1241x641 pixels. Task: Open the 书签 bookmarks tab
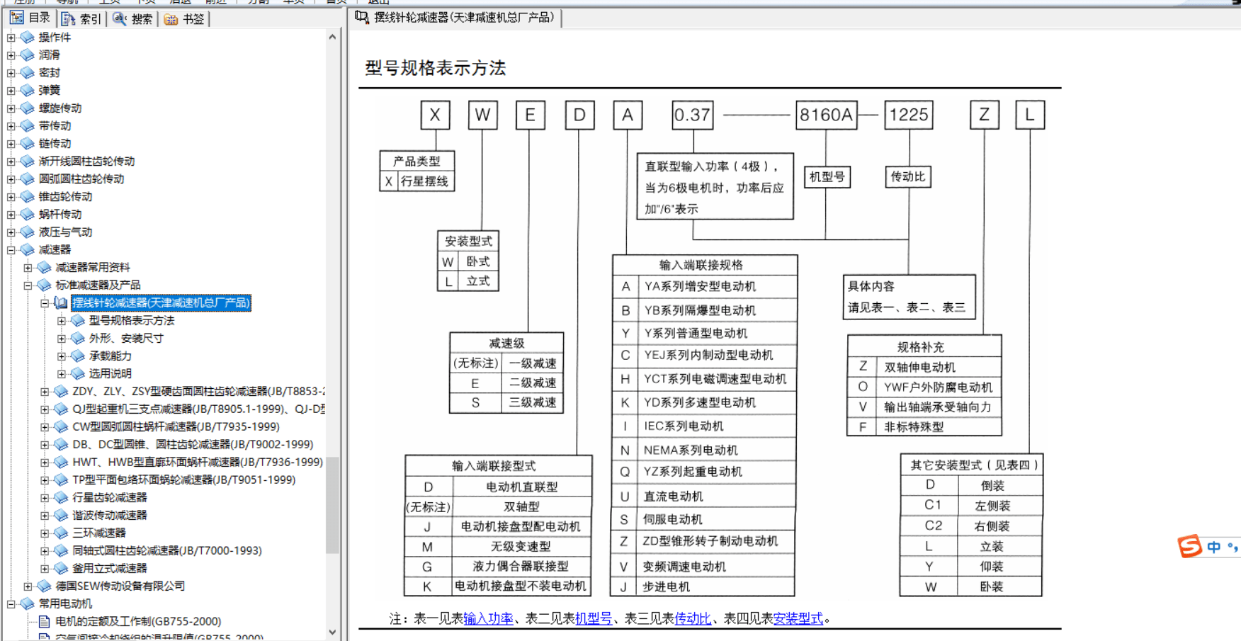pos(184,18)
